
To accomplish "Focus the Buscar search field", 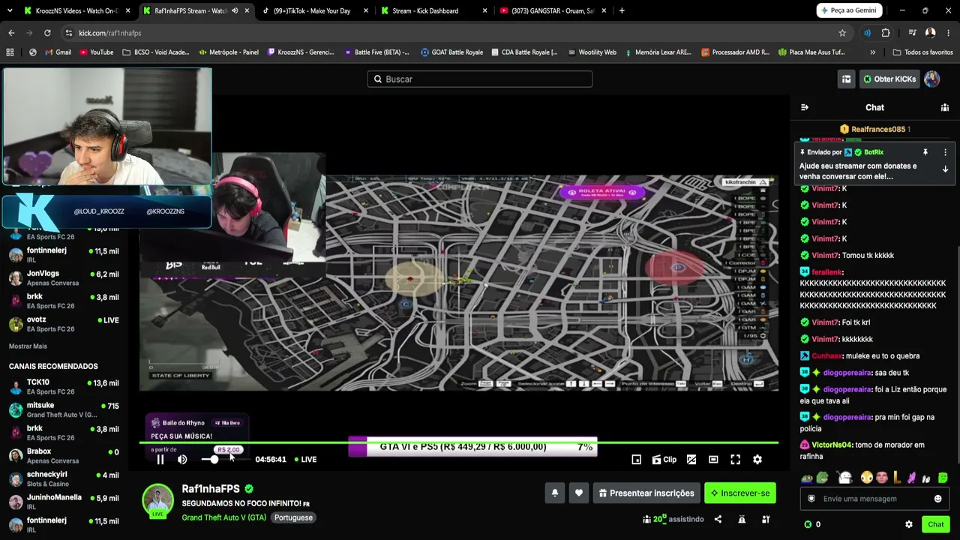I will click(480, 79).
